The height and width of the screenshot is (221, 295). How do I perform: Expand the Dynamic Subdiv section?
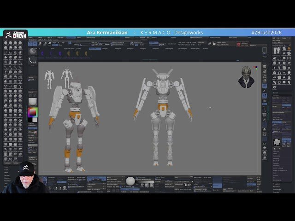[277, 120]
